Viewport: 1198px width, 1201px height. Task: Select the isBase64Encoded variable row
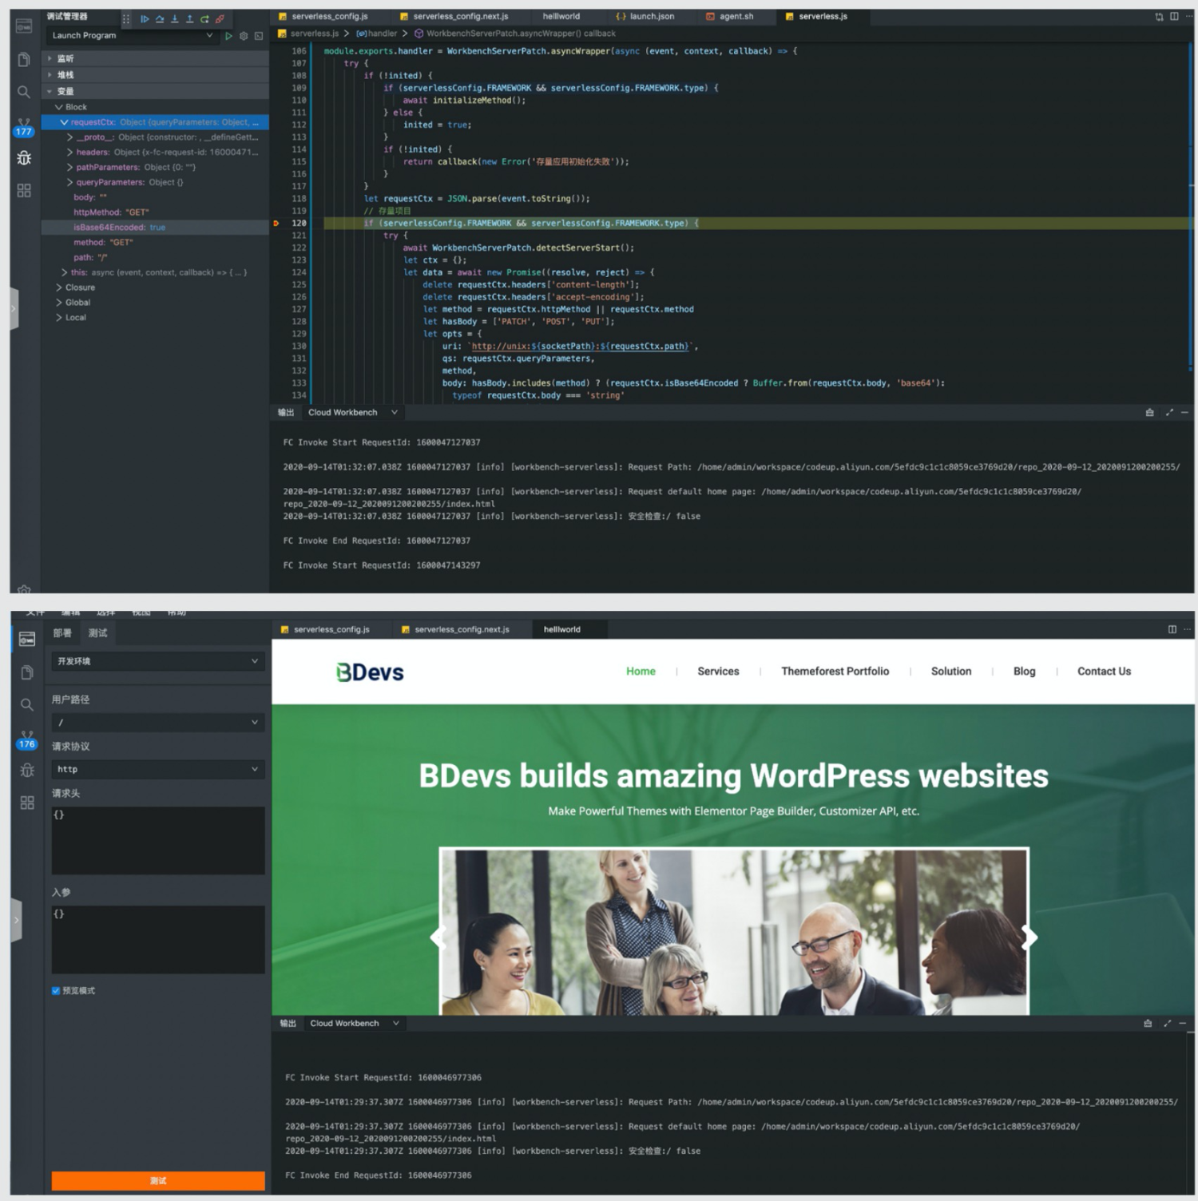coord(155,228)
